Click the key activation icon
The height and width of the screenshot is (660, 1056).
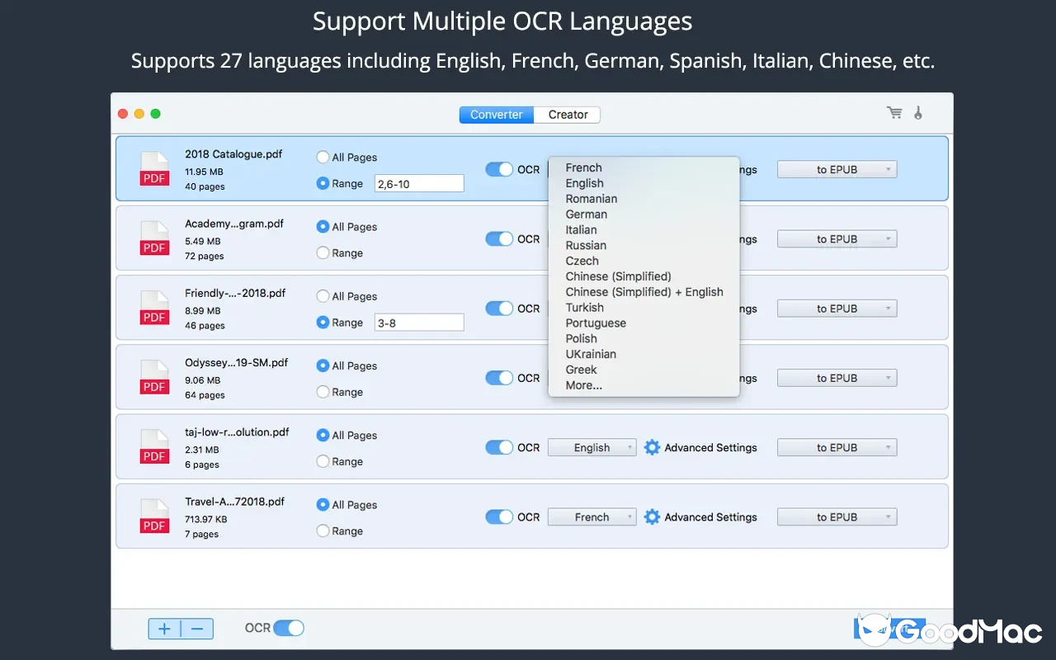point(918,112)
